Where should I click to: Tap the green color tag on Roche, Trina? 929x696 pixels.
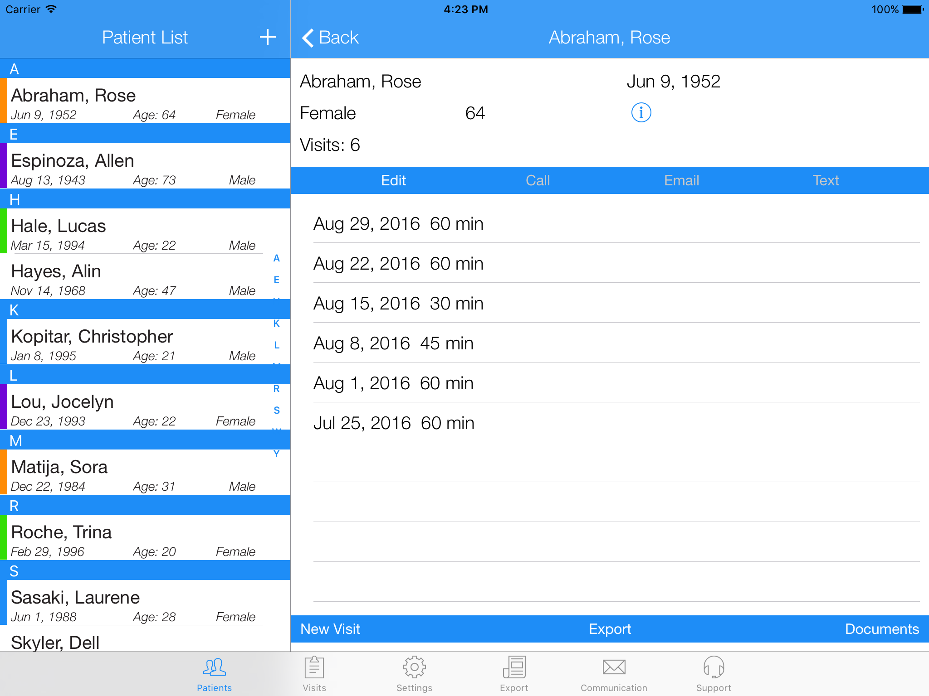[x=3, y=537]
